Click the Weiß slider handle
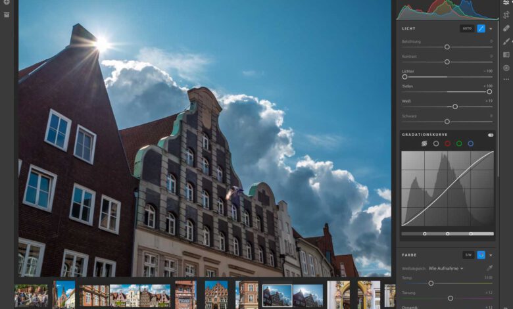Image resolution: width=513 pixels, height=309 pixels. [x=454, y=107]
